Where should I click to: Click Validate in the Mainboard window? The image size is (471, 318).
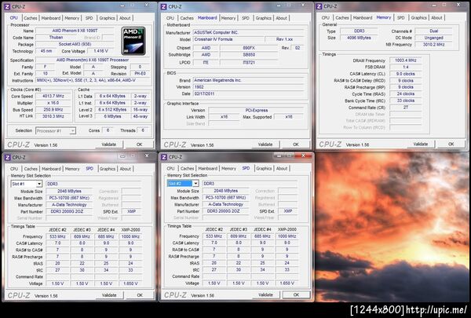pos(265,144)
